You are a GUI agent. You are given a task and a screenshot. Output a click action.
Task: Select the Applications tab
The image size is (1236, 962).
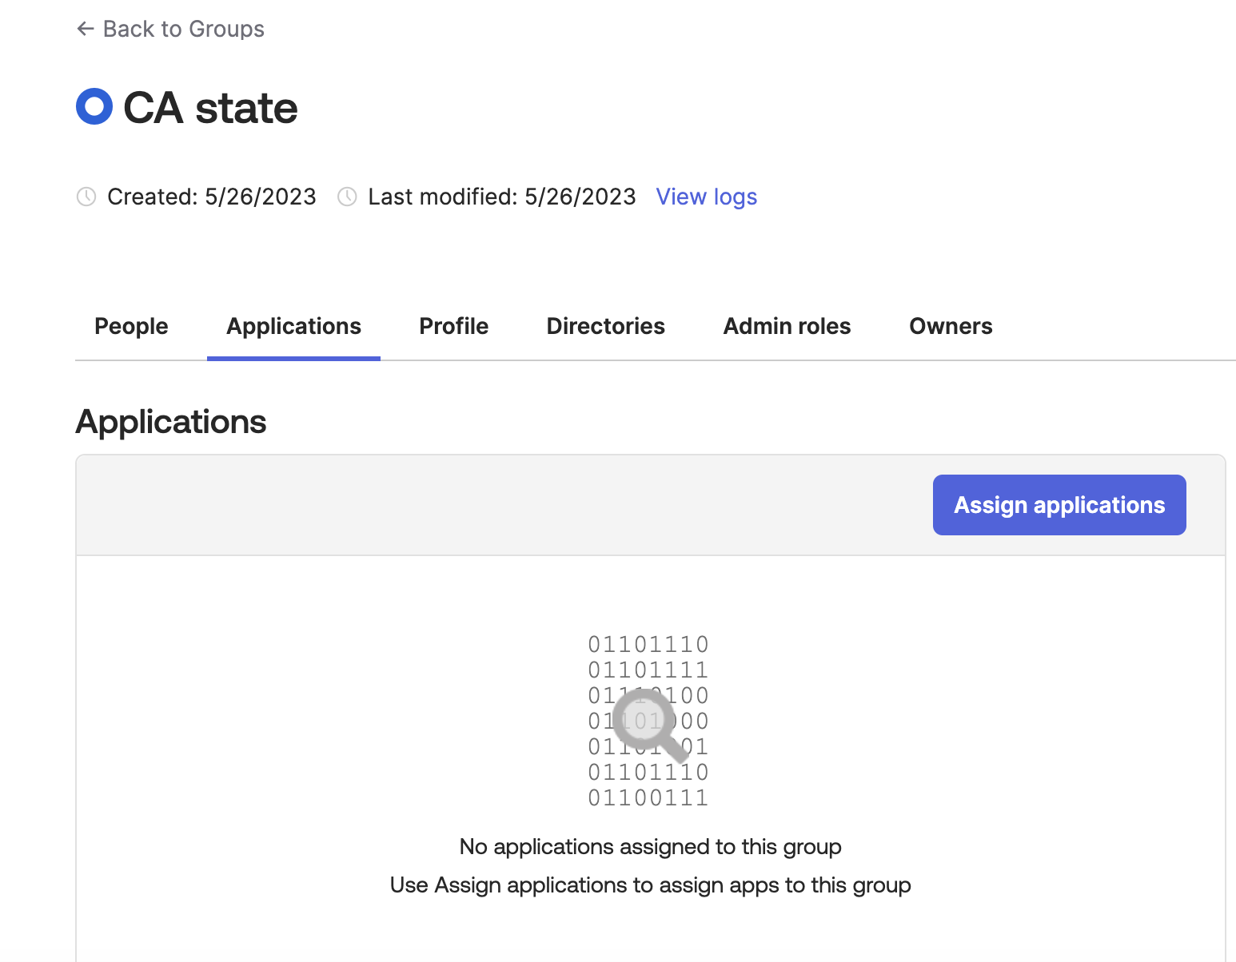pos(293,326)
